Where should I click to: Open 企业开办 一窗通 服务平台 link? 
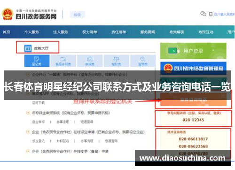(79, 75)
